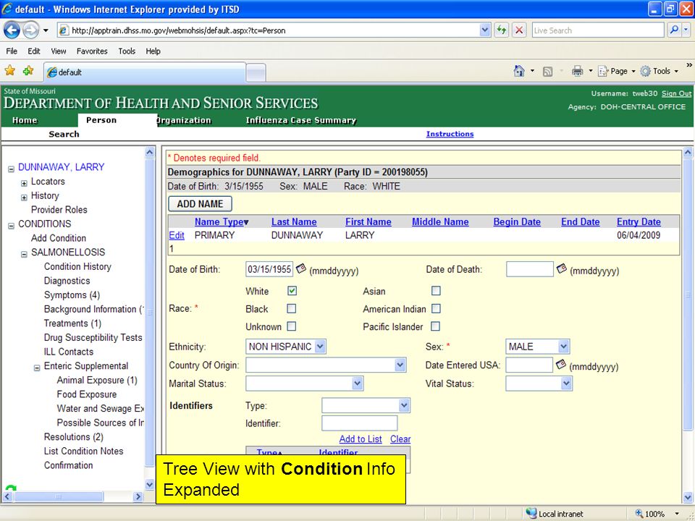Screen dimensions: 695x521
Task: Collapse the SALMONELLOSIS tree node
Action: 24,254
